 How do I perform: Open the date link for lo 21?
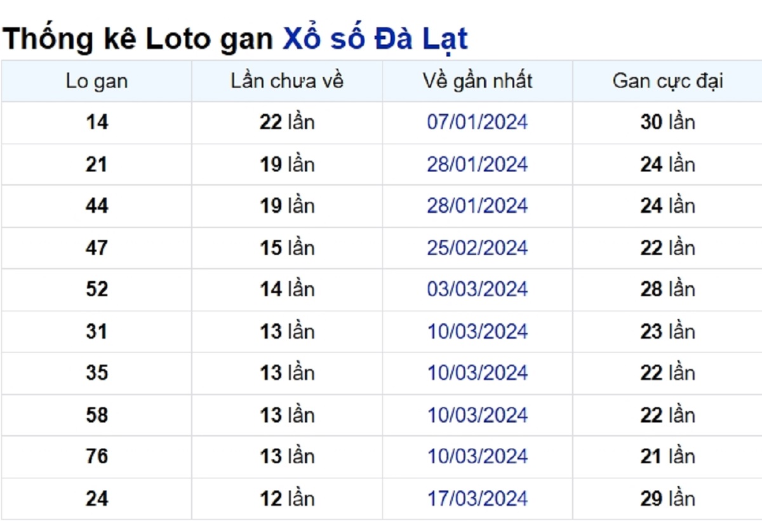[478, 165]
